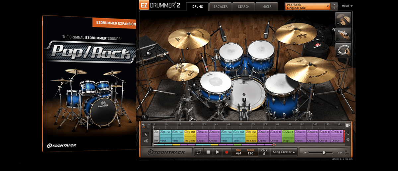
Task: Select the Pre Chorus block at bar 25
Action: (190, 136)
